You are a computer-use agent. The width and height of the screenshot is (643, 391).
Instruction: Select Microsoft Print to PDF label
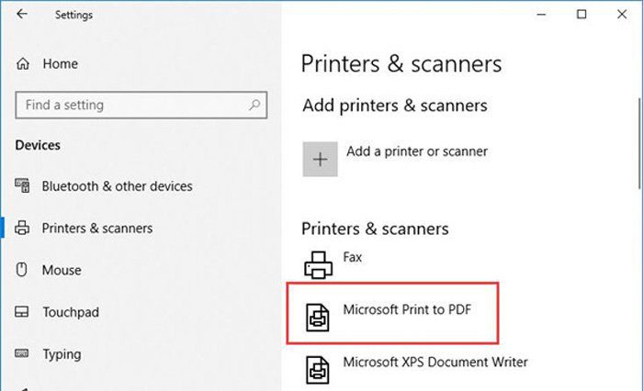pos(407,309)
